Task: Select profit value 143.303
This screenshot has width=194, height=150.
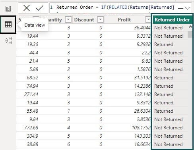Action: tap(142, 136)
